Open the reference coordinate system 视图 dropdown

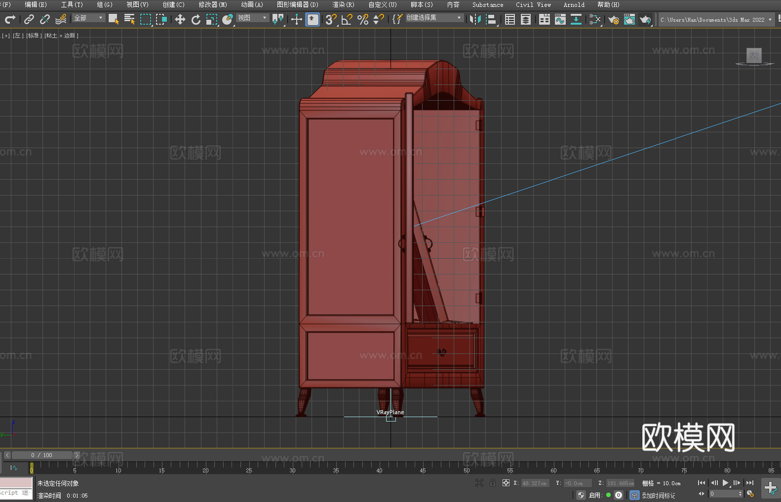tap(252, 18)
